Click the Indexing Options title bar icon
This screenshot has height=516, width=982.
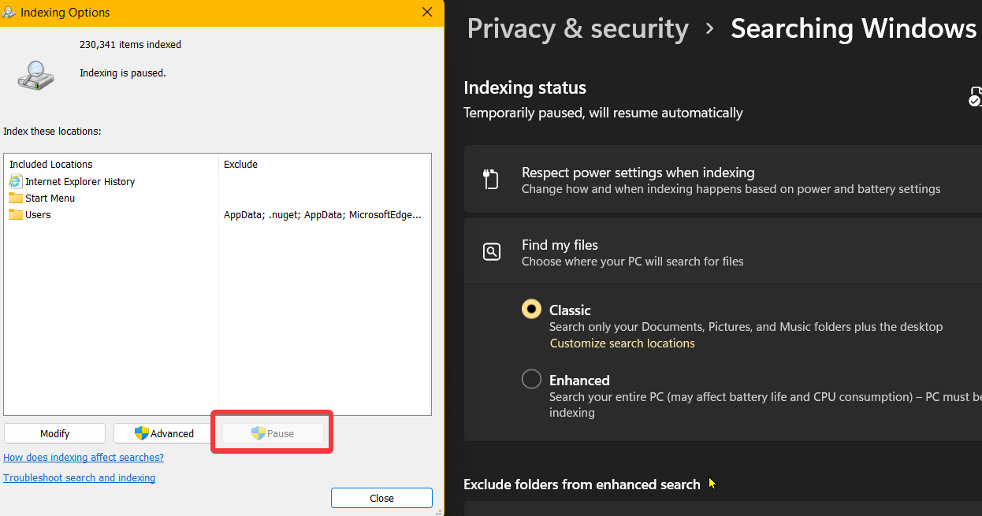coord(9,13)
